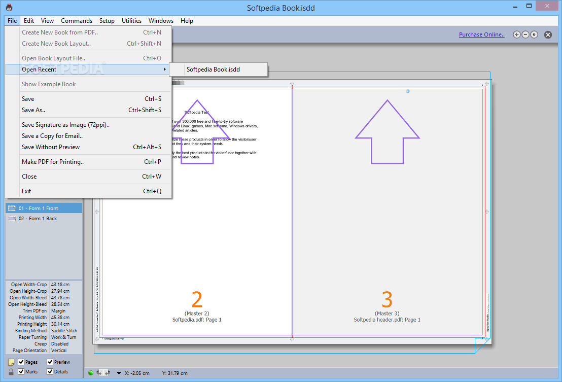Select 02 - Form 1 Back in list

coord(44,218)
